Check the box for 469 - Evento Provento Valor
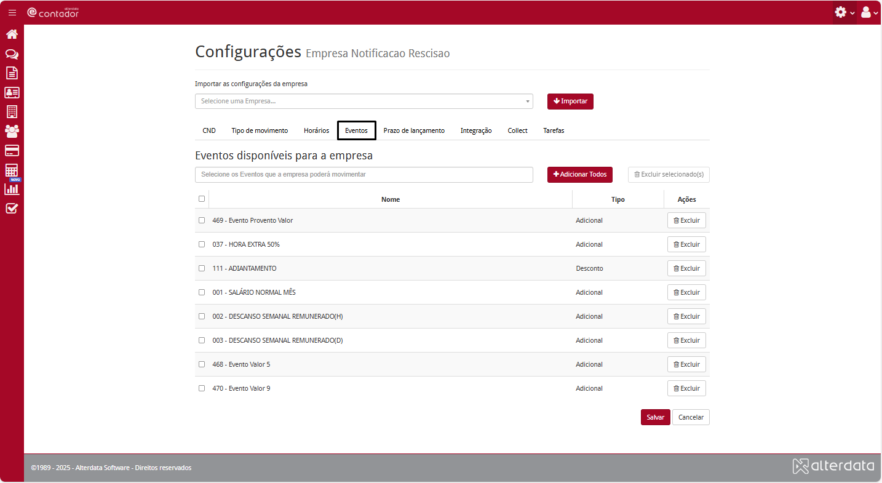Screen dimensions: 882x483 coord(202,220)
